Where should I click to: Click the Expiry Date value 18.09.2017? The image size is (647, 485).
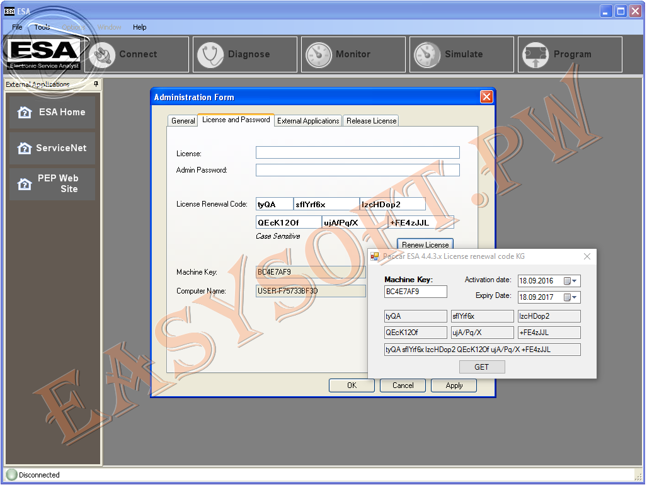point(536,297)
